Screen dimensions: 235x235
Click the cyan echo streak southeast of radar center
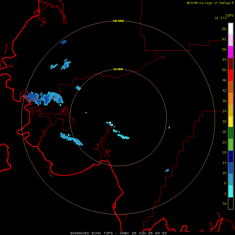click(x=123, y=137)
